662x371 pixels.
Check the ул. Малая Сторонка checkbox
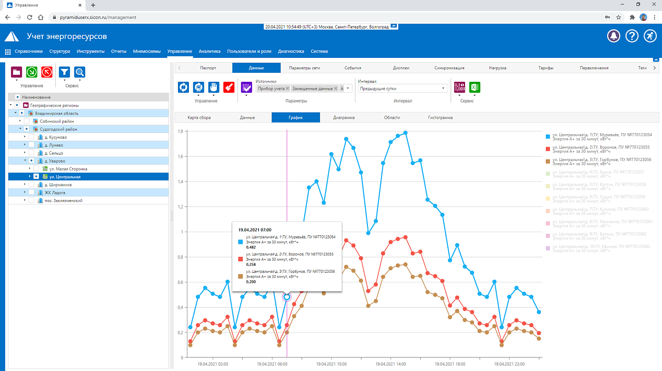36,169
